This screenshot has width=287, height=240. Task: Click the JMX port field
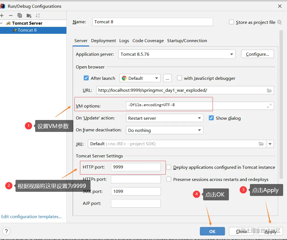click(136, 192)
